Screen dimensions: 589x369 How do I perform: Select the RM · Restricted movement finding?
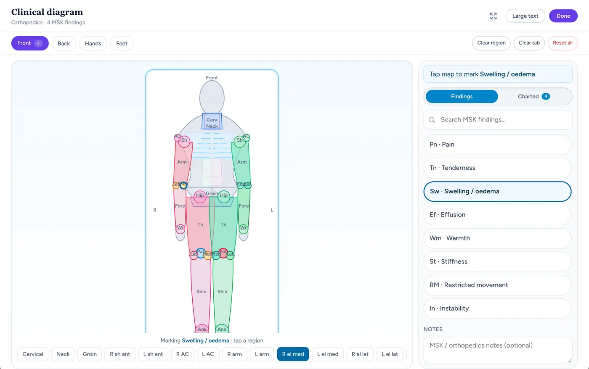click(x=498, y=285)
